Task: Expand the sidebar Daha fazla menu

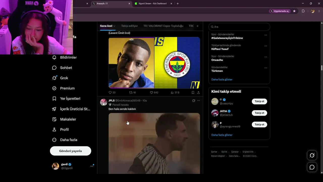Action: [65, 140]
